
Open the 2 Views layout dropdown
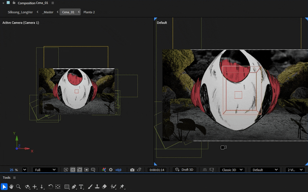click(295, 170)
